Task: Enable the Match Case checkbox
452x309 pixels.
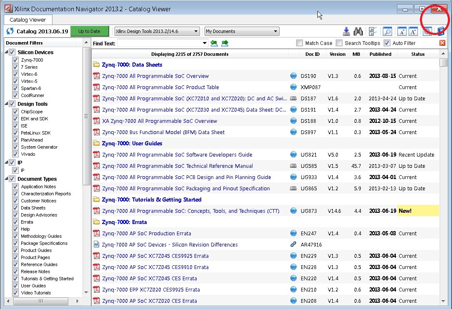Action: click(x=299, y=43)
